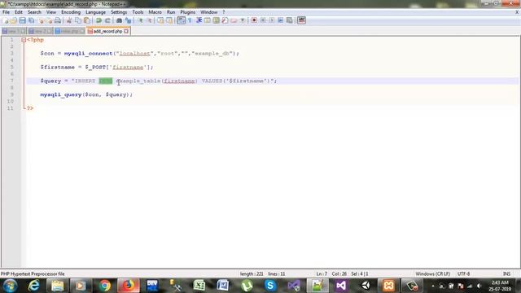Click the Playback macro icon
This screenshot has width=521, height=293.
pyautogui.click(x=272, y=20)
